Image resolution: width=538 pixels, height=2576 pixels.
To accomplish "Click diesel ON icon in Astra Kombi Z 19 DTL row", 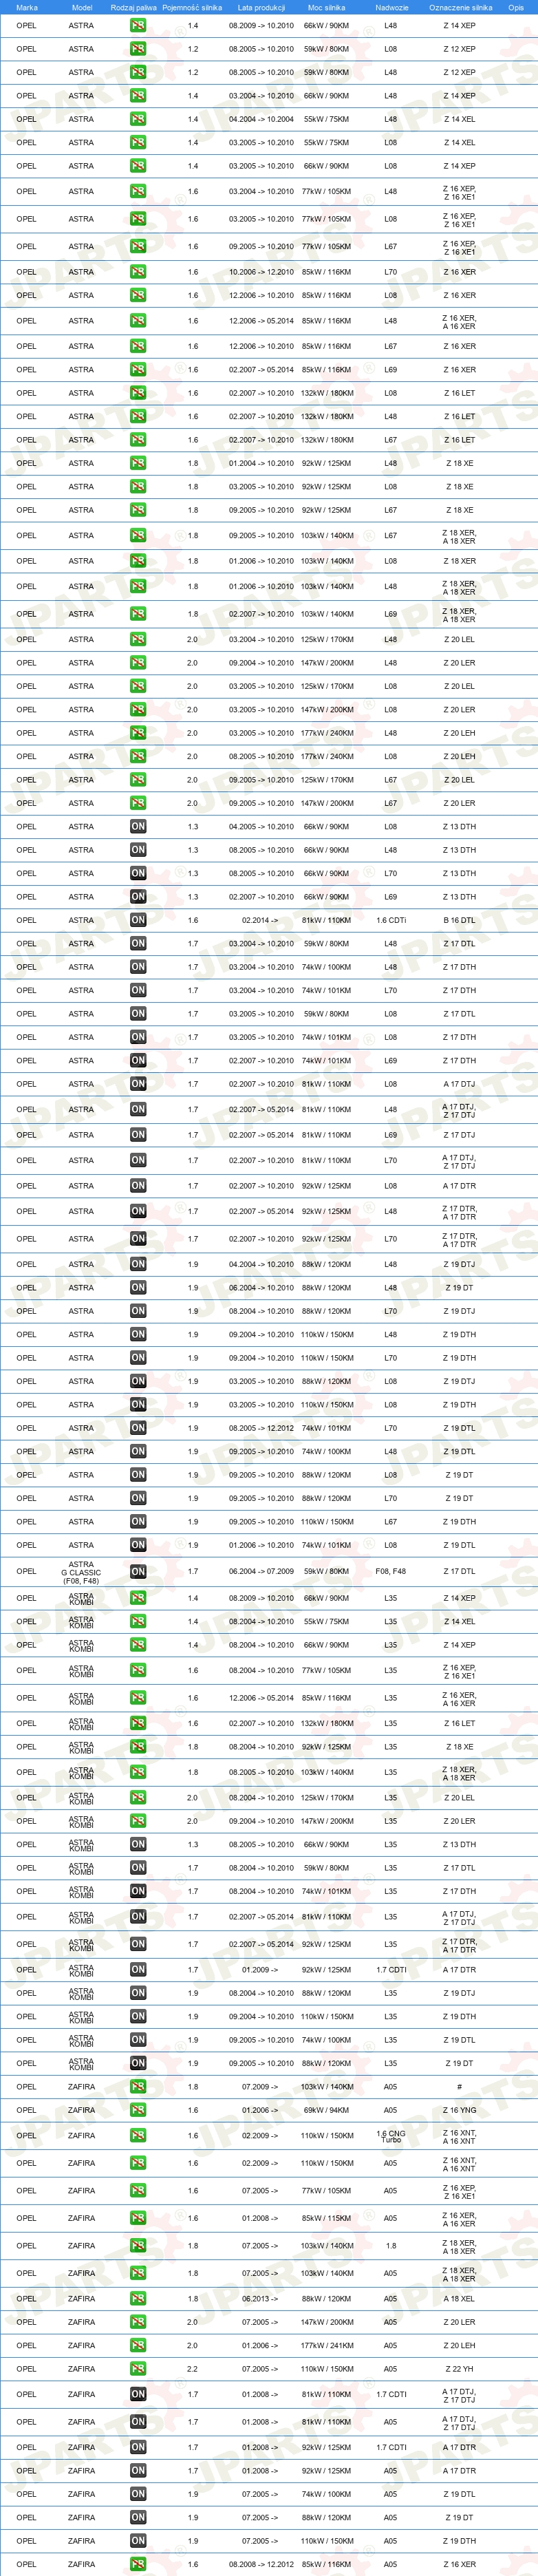I will coord(138,2040).
